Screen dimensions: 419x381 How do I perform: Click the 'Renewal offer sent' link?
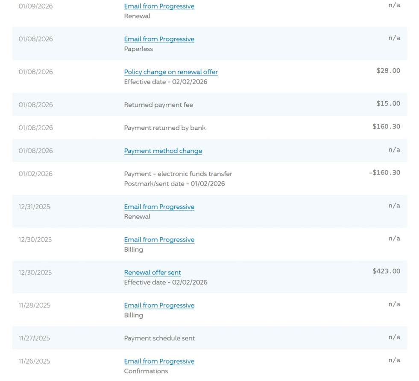point(152,273)
